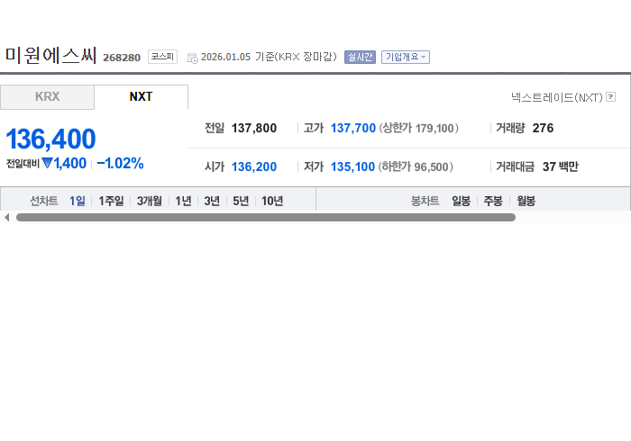The width and height of the screenshot is (631, 441).
Task: Show the 3년 line chart
Action: (x=212, y=201)
